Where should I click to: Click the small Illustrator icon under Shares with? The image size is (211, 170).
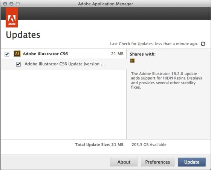[x=132, y=61]
